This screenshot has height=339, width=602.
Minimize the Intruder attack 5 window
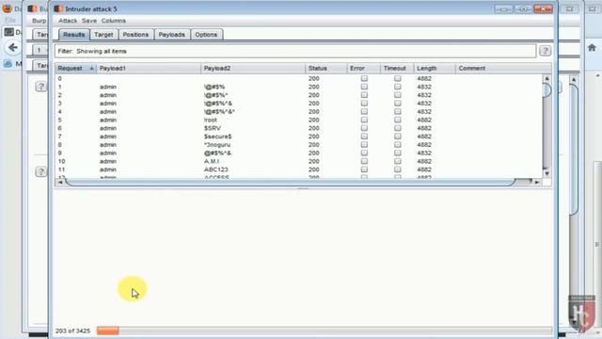tap(503, 8)
